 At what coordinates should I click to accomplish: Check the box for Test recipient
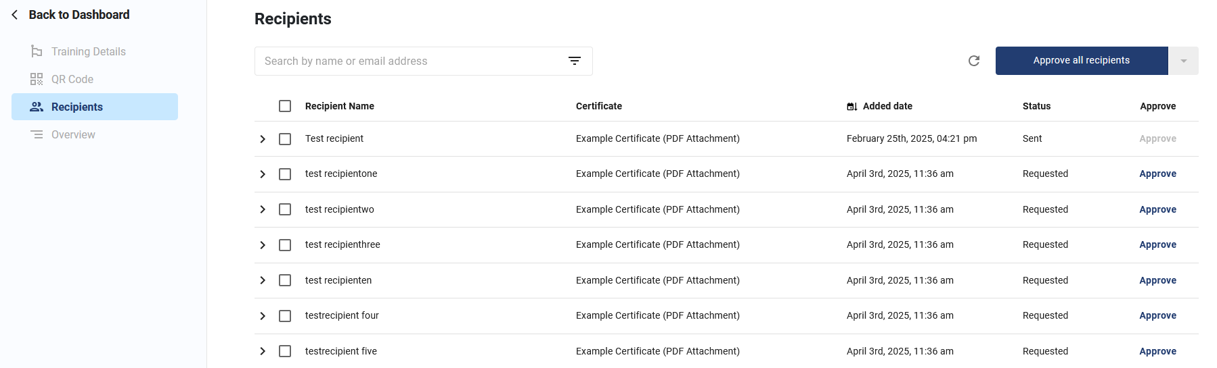point(285,139)
